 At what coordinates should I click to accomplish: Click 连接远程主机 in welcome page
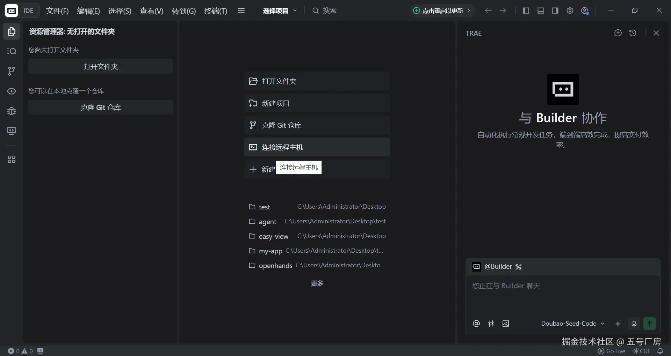click(317, 147)
